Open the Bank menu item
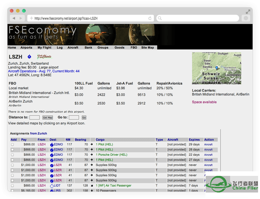The height and width of the screenshot is (199, 260). point(88,48)
